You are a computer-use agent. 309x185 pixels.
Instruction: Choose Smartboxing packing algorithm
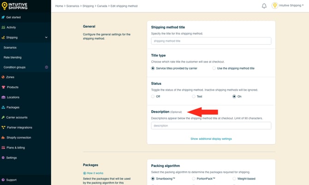click(x=153, y=179)
